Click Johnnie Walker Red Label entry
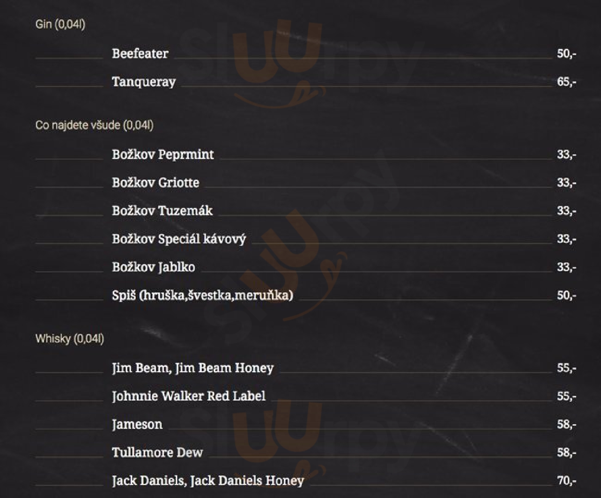Viewport: 601px width, 498px height. [188, 396]
